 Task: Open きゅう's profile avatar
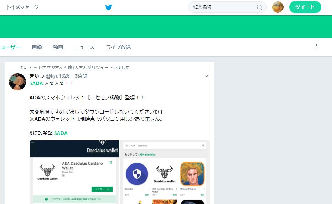click(x=17, y=82)
